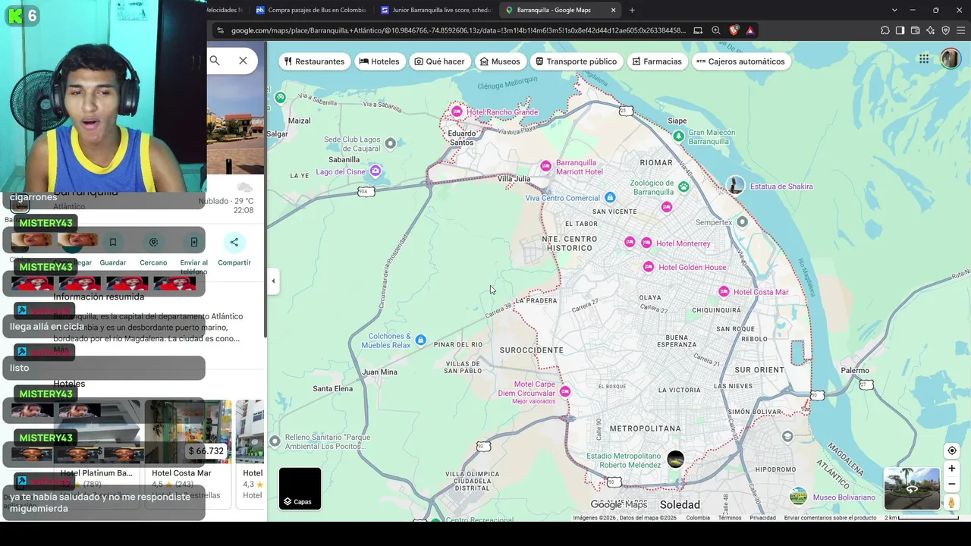Click the Términos footer link
The height and width of the screenshot is (546, 971).
(x=730, y=518)
